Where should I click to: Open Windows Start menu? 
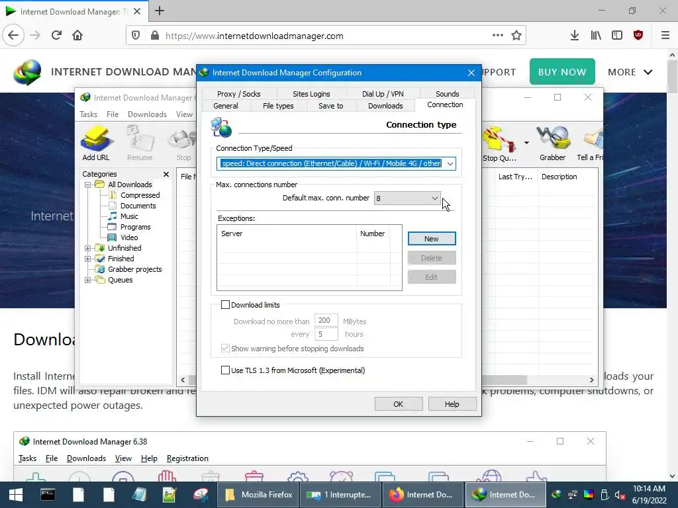coord(16,495)
